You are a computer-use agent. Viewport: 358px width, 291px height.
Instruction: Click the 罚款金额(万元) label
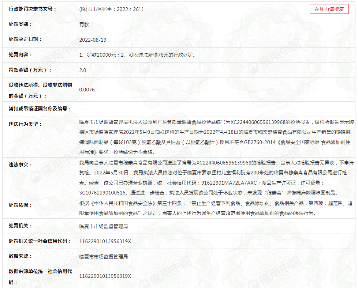click(30, 70)
